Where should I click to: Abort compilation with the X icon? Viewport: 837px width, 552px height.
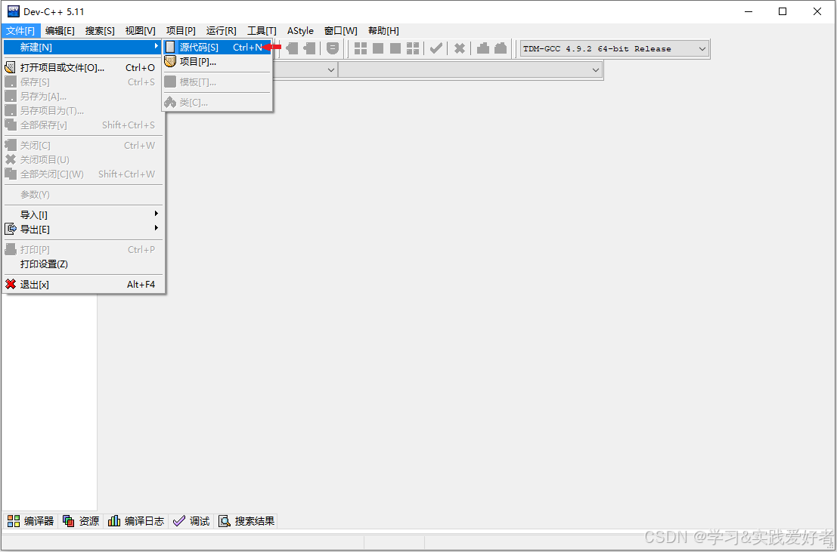[x=459, y=48]
